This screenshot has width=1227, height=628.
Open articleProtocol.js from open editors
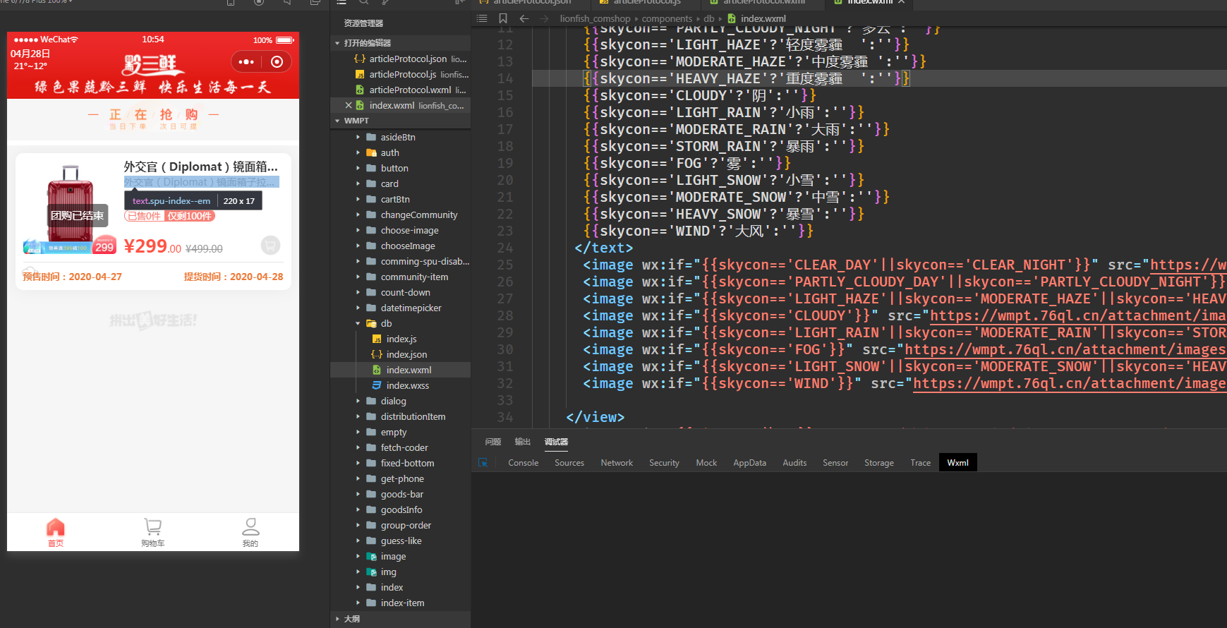pyautogui.click(x=403, y=74)
